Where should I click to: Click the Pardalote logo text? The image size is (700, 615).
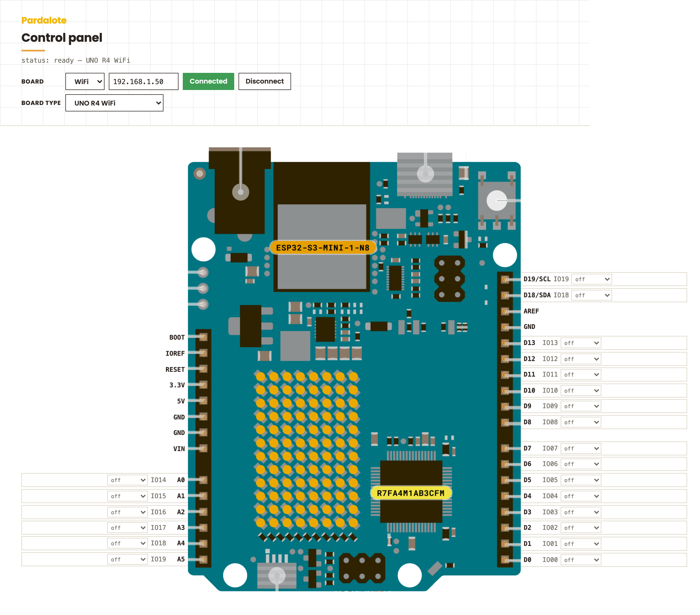click(x=44, y=20)
